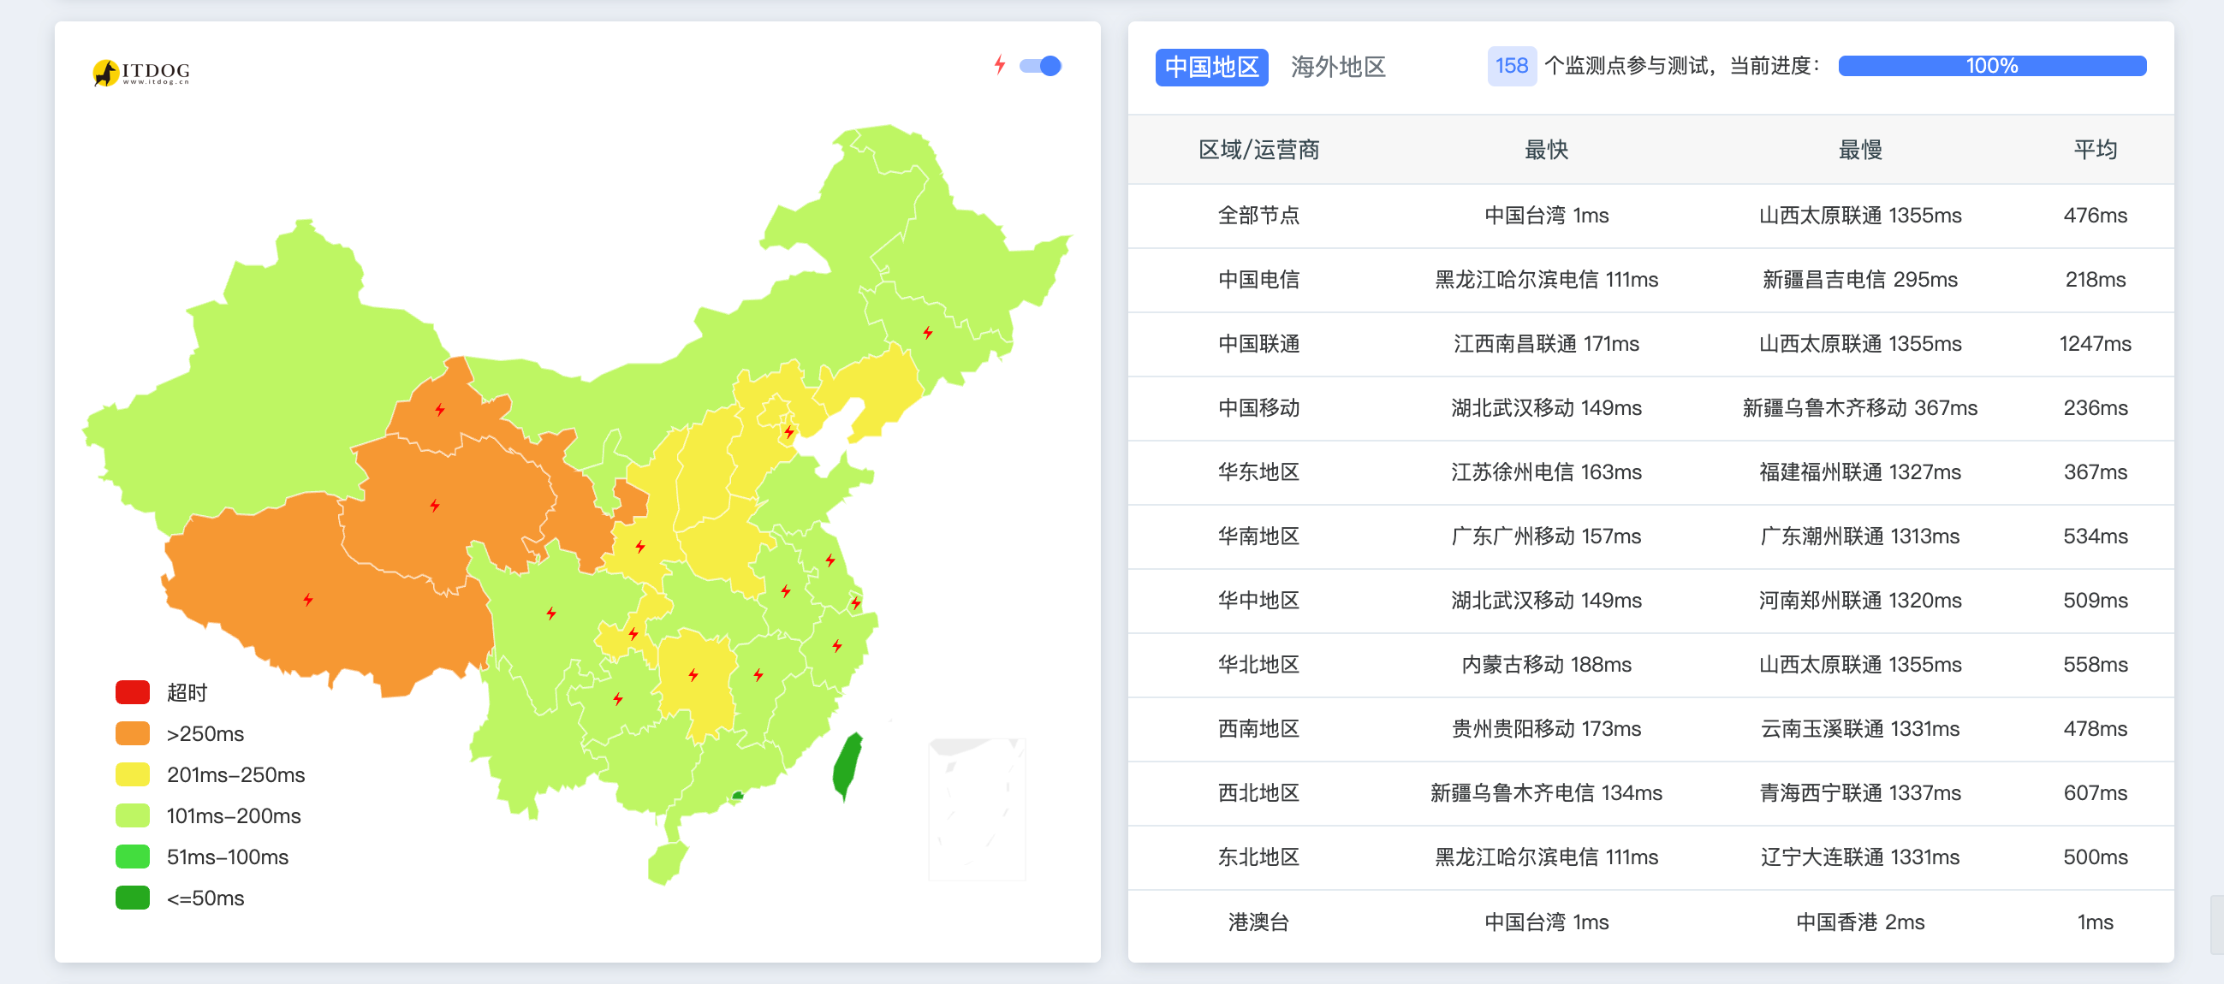Click lightning marker on Qinghai province
2224x984 pixels.
click(x=435, y=505)
